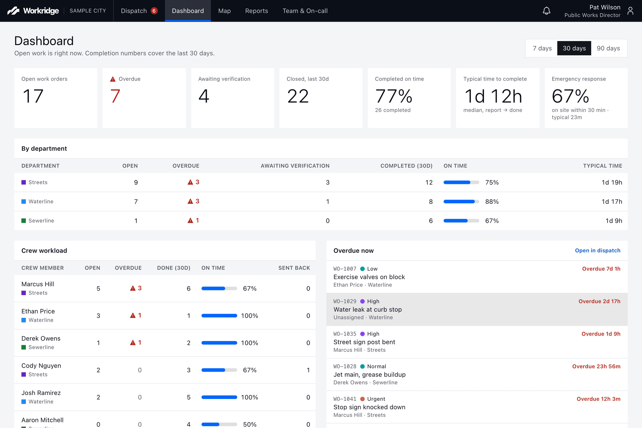
Task: Click the overdue warning icon in Waterline row
Action: [190, 201]
